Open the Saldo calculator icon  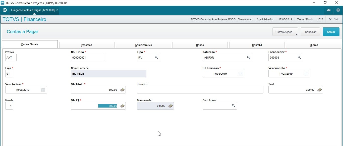coord(320,90)
